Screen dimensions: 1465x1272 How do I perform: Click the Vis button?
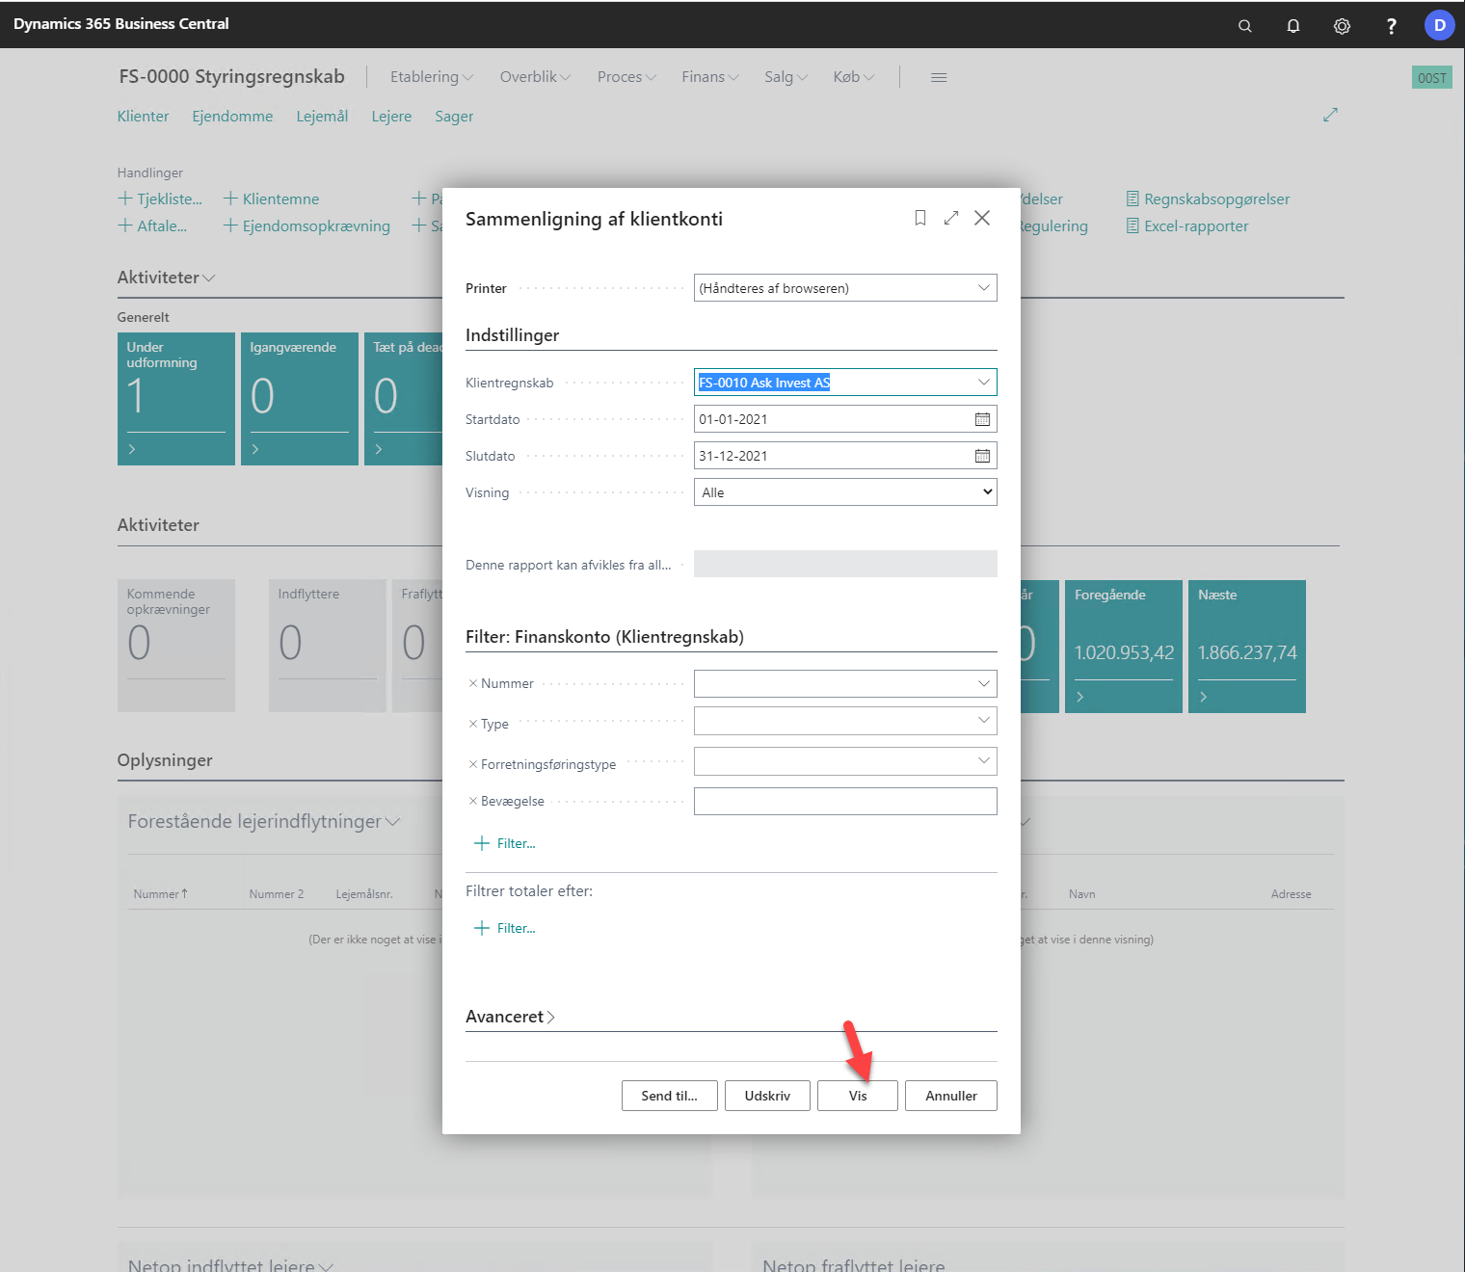click(858, 1096)
